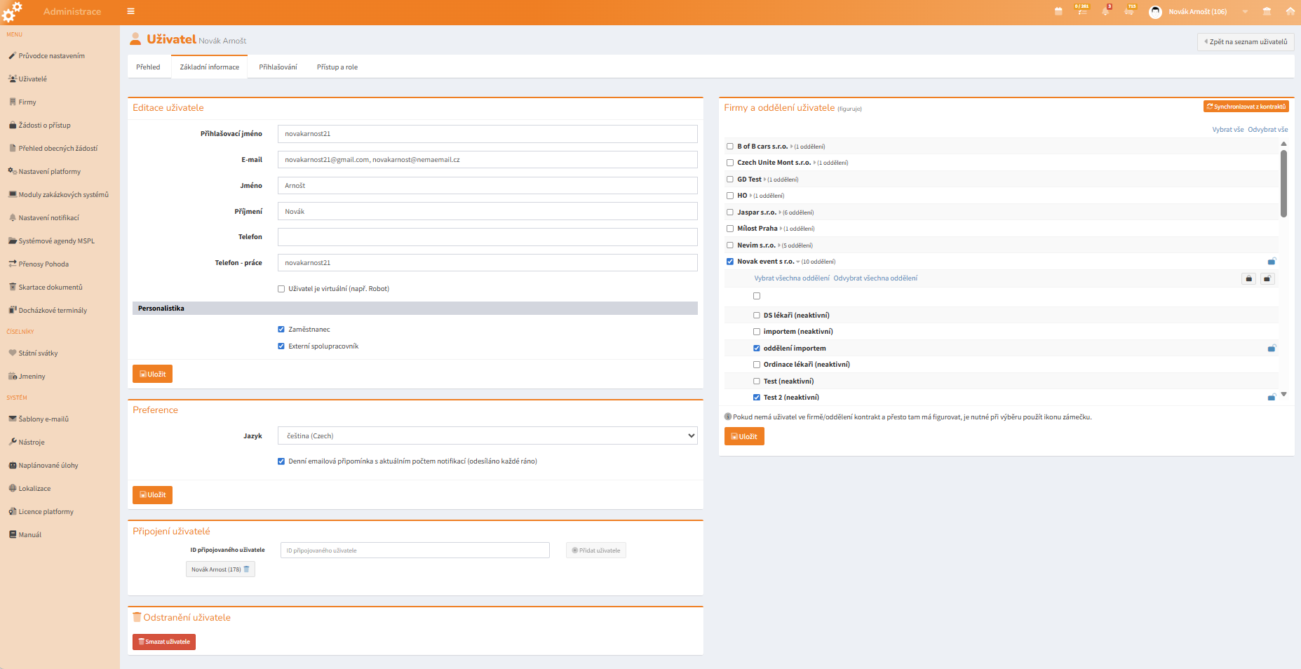Uncheck the Externí spolupracovník checkbox

pos(281,346)
